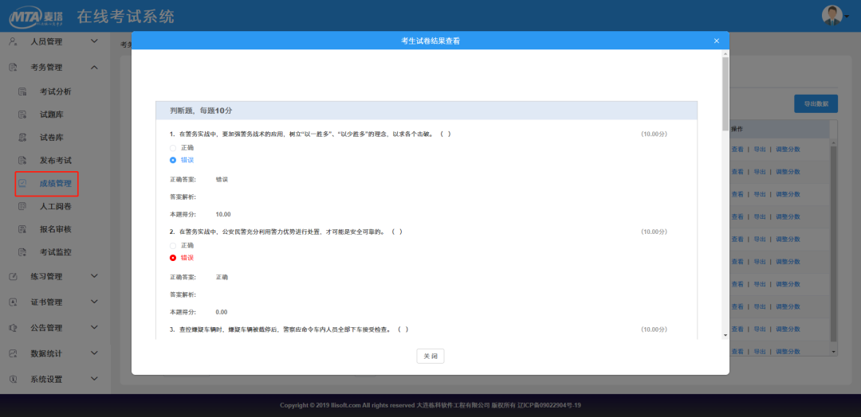Click the MTA logo in header
The image size is (861, 417).
35,17
